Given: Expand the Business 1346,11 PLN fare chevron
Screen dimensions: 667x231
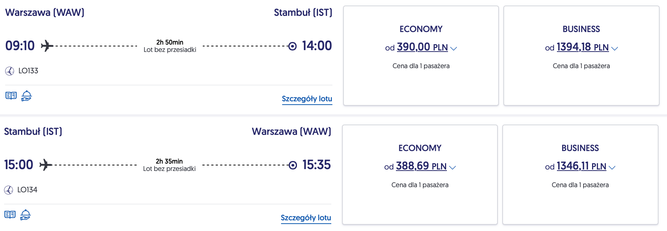Looking at the screenshot, I should 612,167.
